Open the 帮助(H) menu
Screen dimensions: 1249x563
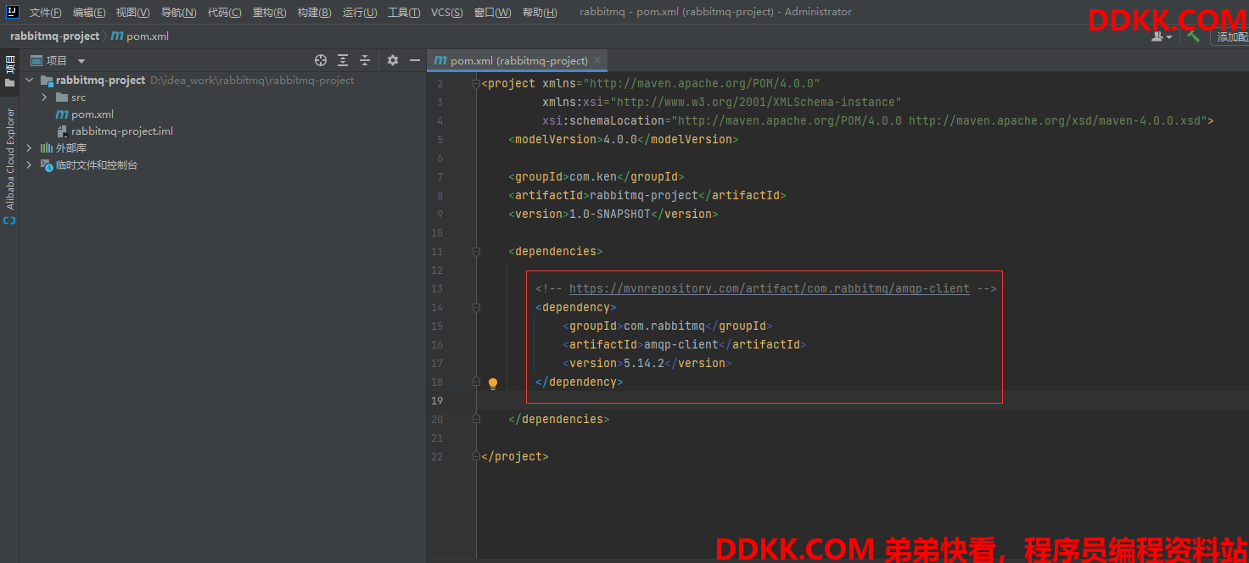coord(540,13)
